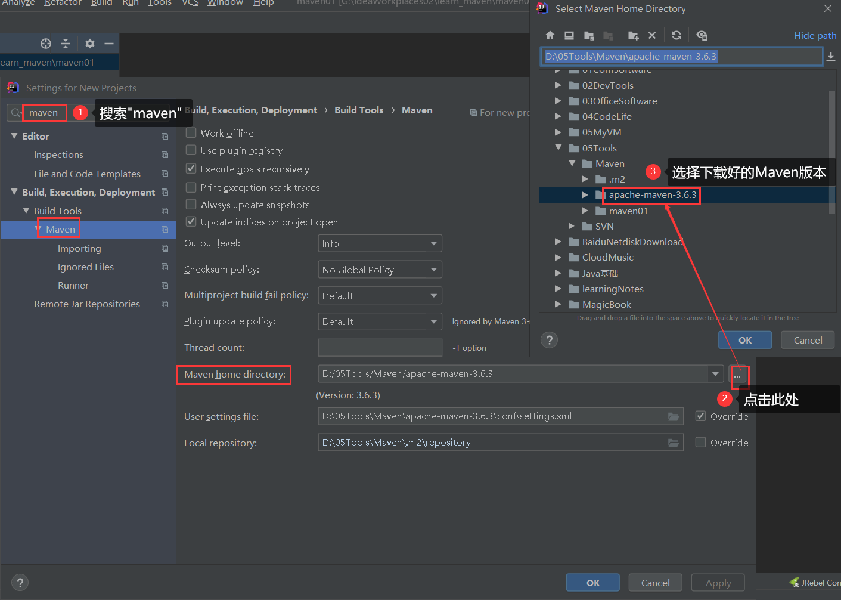Click the browse (...) button for Maven home

(x=737, y=375)
